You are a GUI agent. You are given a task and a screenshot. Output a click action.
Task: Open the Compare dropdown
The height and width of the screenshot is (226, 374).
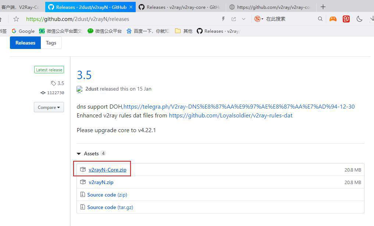point(49,107)
